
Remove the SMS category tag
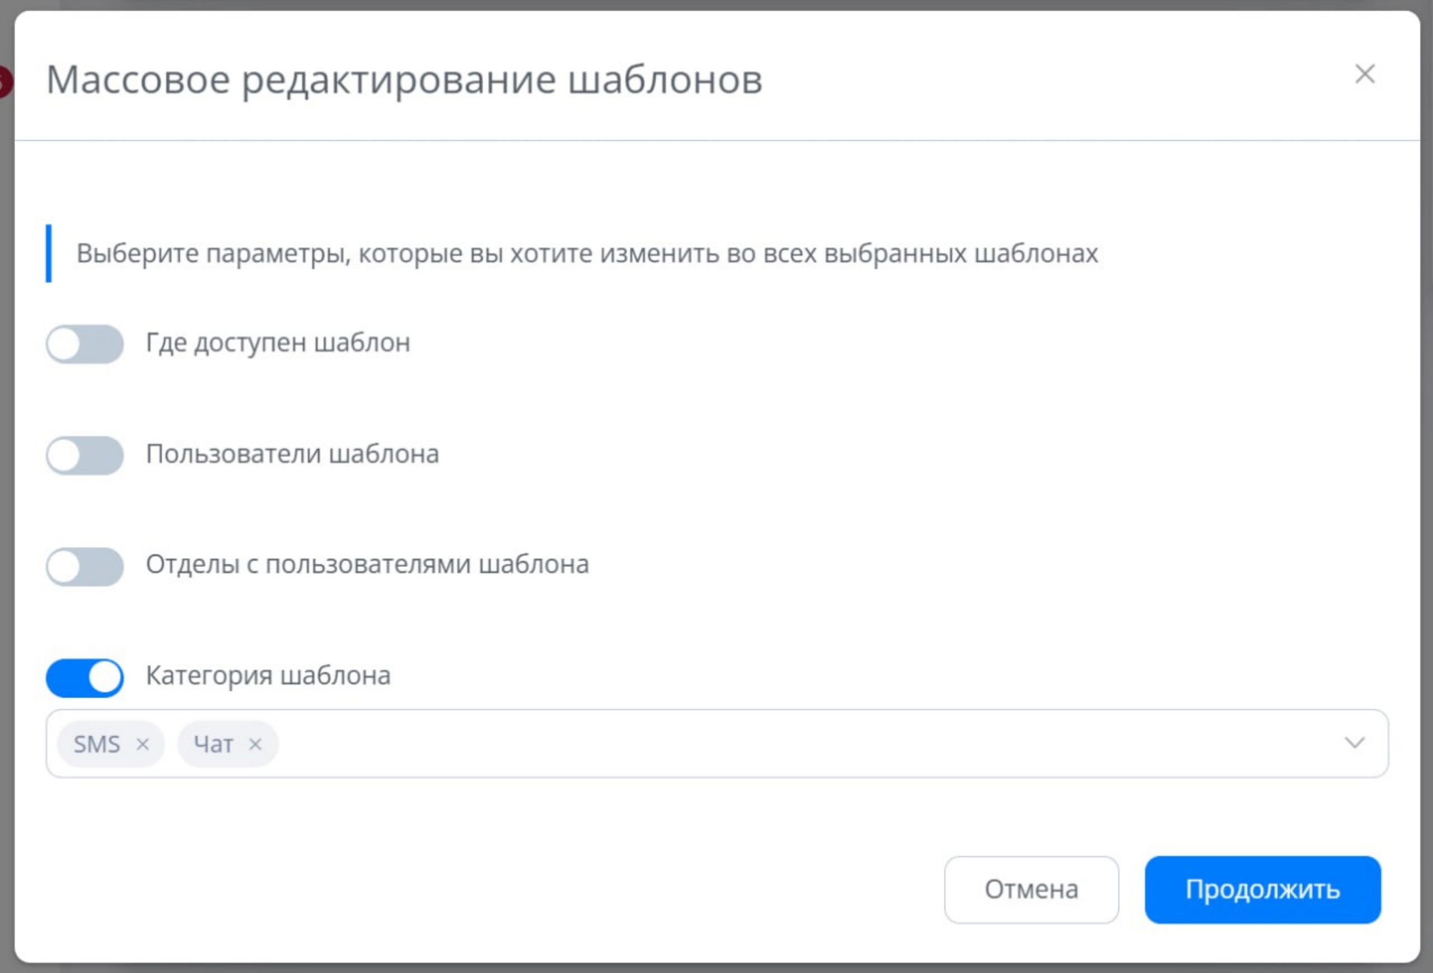point(142,744)
